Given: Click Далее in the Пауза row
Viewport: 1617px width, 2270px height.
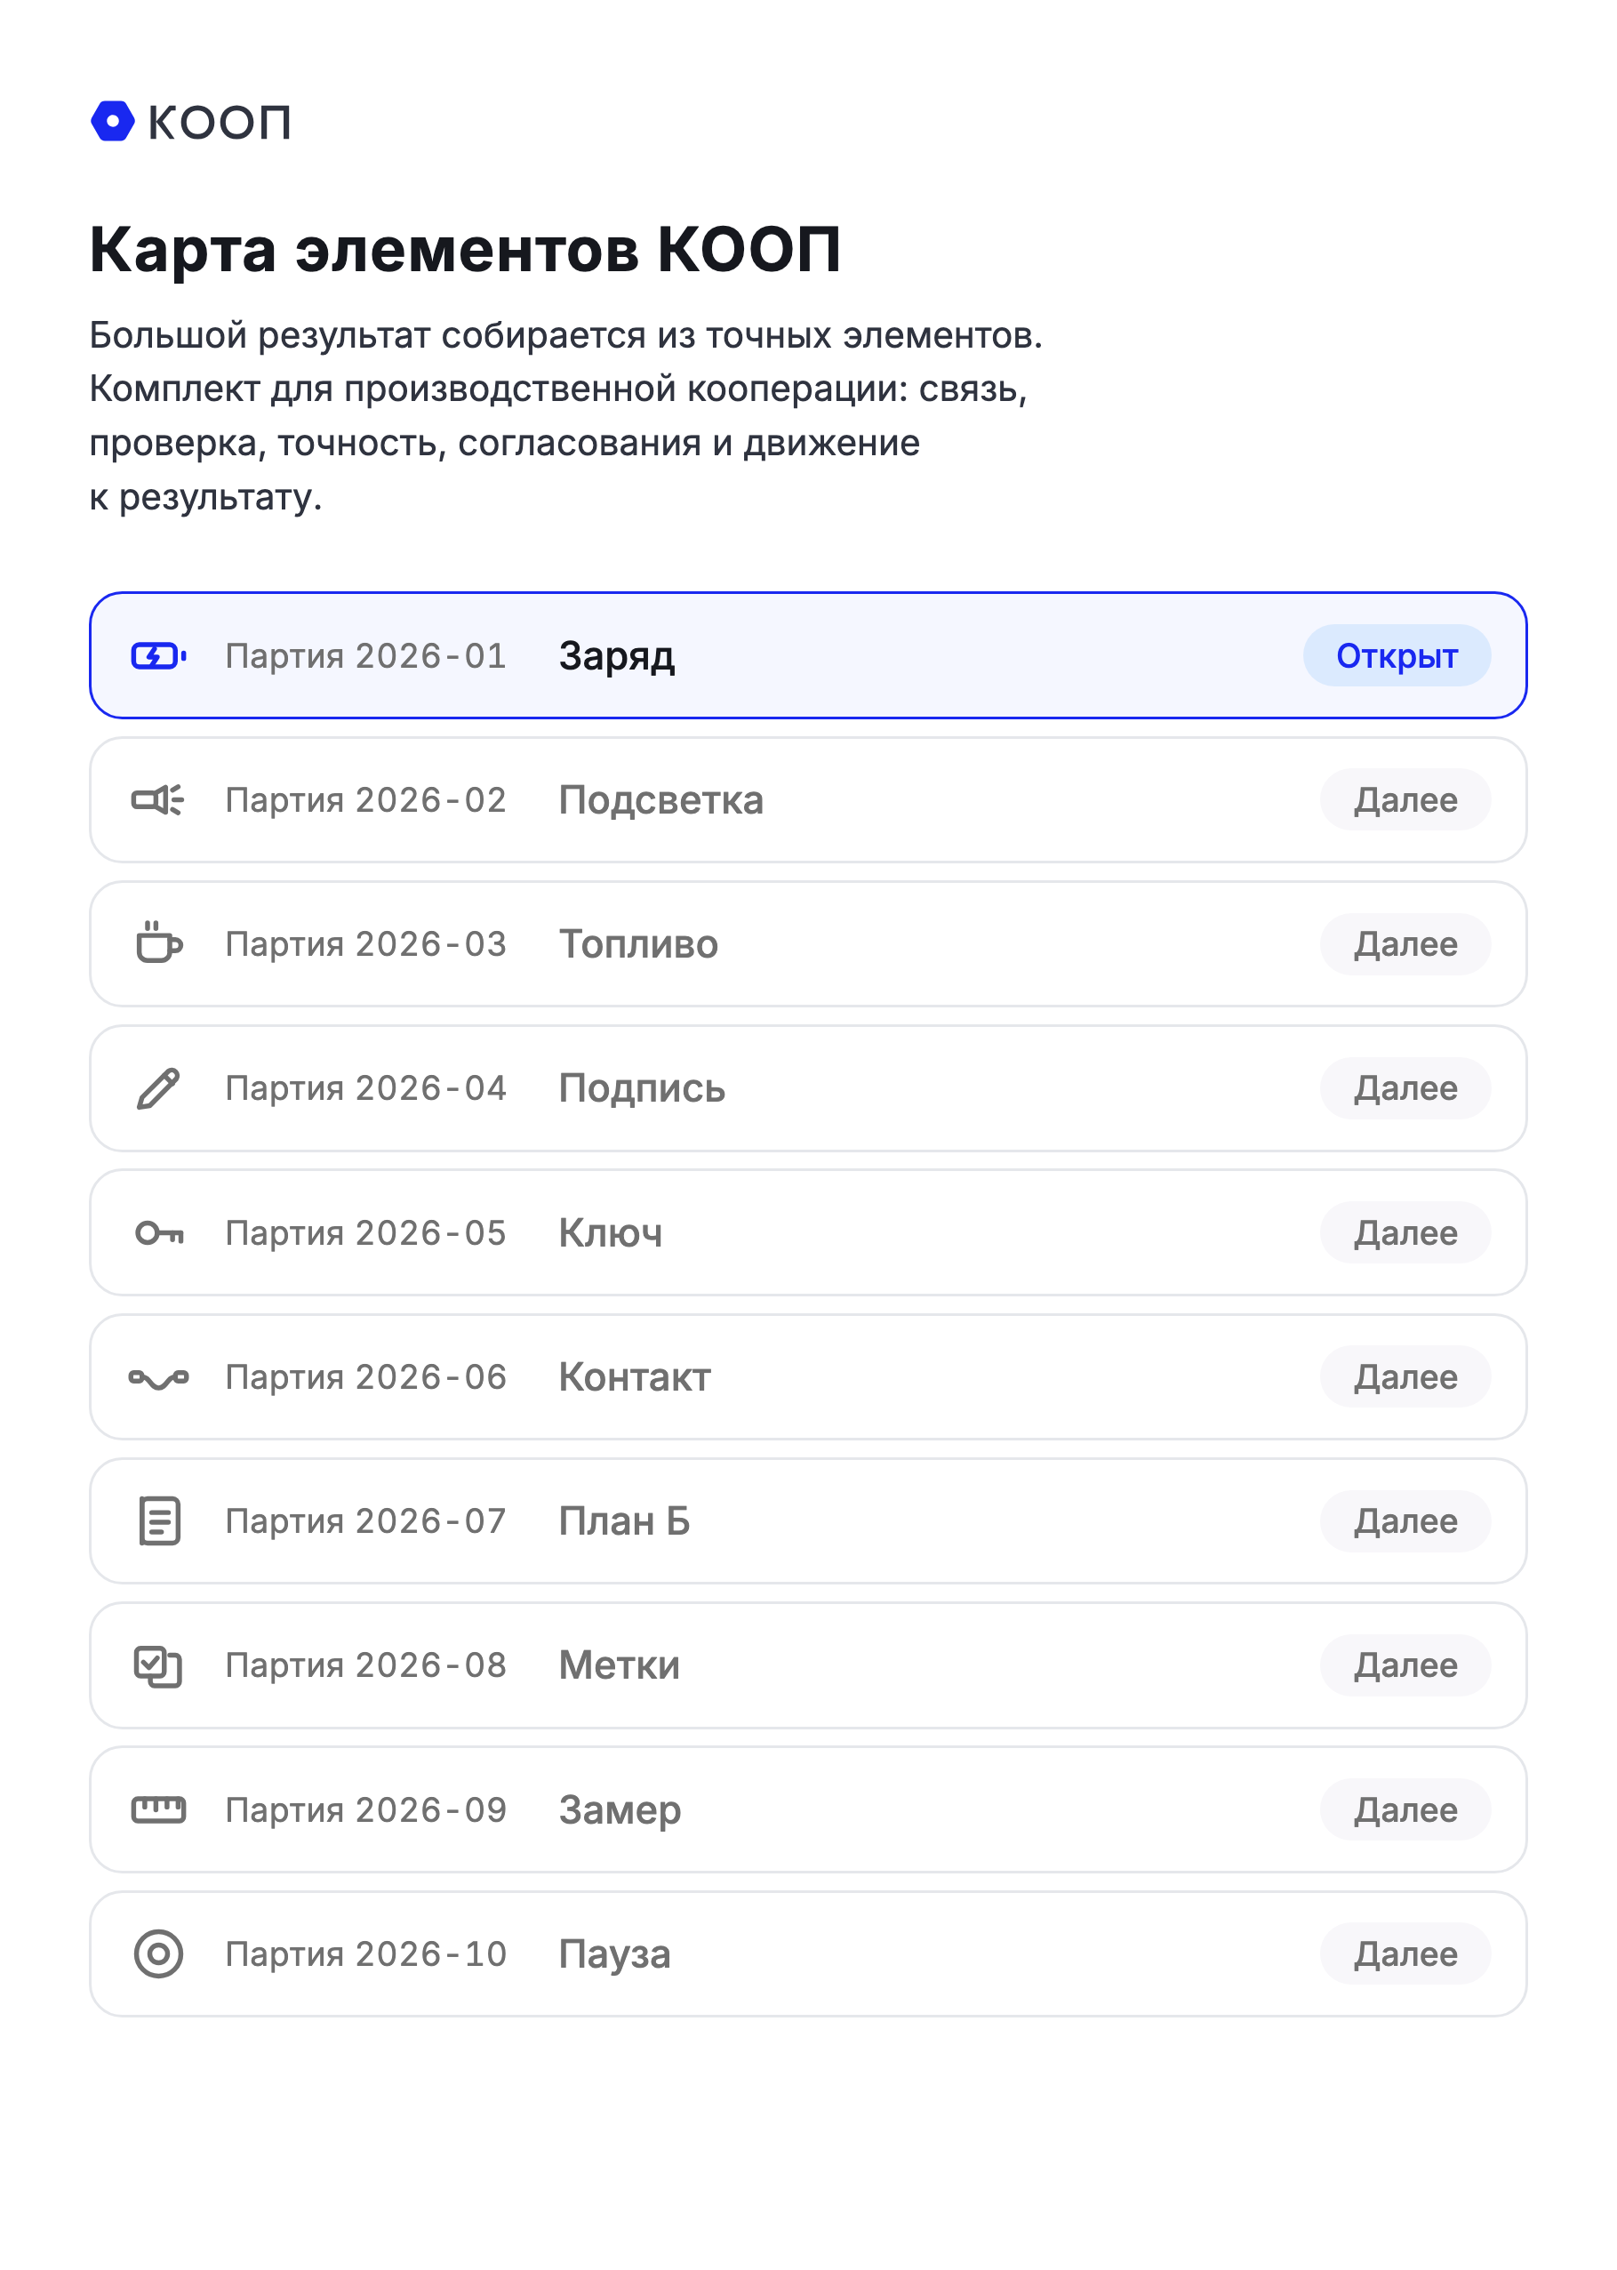Looking at the screenshot, I should pyautogui.click(x=1405, y=1953).
